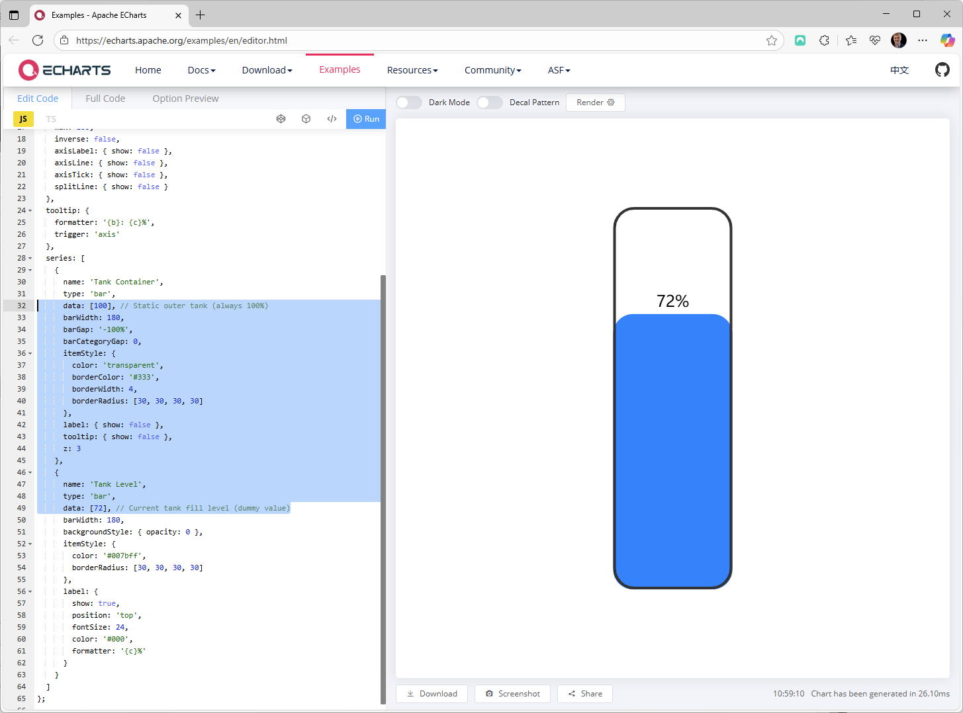The height and width of the screenshot is (713, 963).
Task: Run the chart code
Action: click(366, 119)
